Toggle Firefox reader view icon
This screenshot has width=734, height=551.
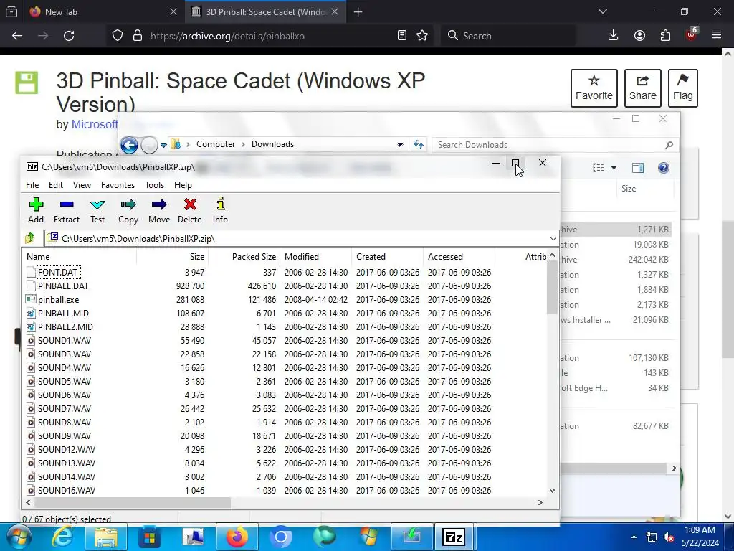point(401,36)
